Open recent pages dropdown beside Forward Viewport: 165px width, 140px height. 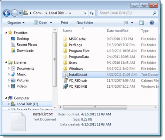tap(20, 13)
